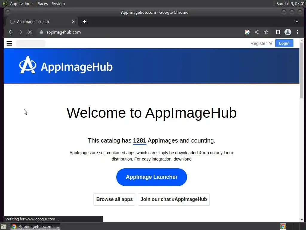This screenshot has width=306, height=230.
Task: Click the scrollbar down arrow
Action: (302, 220)
